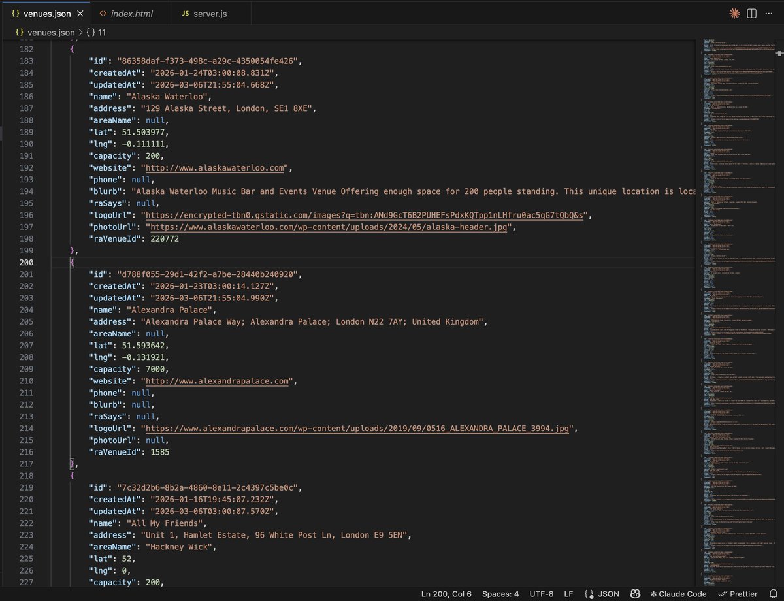Click the closing brace on line 217

pos(73,464)
